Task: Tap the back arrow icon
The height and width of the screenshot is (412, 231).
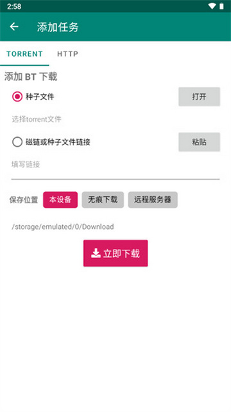Action: [14, 26]
